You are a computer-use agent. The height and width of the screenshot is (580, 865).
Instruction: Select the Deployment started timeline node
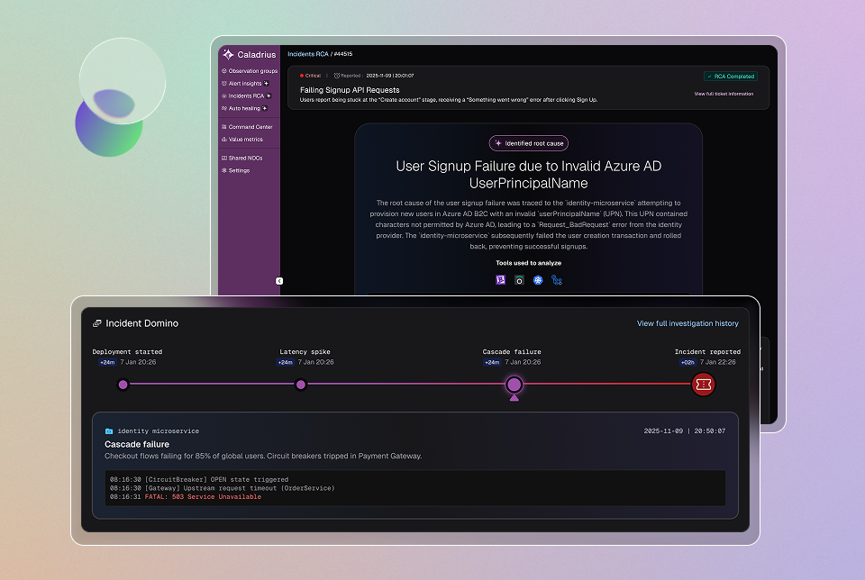[x=123, y=385]
